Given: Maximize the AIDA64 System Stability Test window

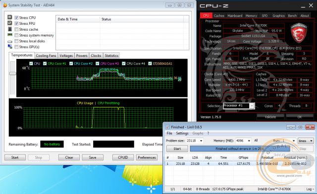Looking at the screenshot, I should click(179, 5).
